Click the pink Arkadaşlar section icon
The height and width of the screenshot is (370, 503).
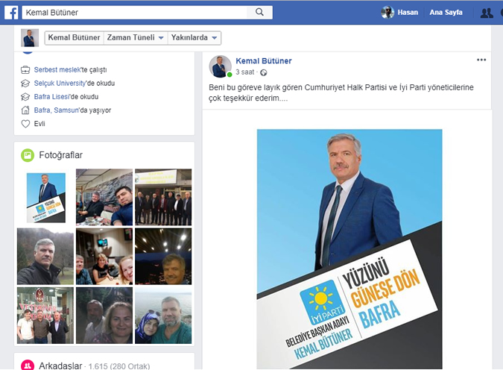tap(28, 366)
